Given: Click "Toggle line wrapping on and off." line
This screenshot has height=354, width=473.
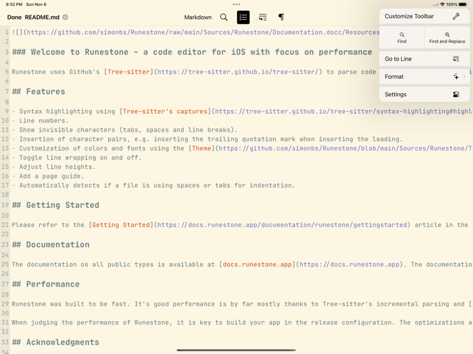Looking at the screenshot, I should [x=77, y=158].
